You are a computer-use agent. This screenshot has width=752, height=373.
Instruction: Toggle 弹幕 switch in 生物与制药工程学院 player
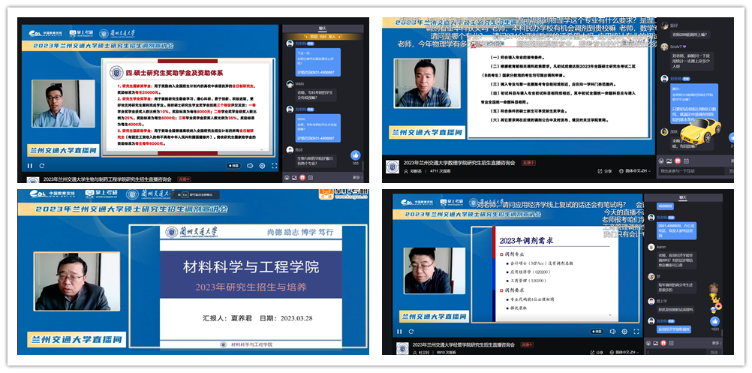pyautogui.click(x=233, y=165)
